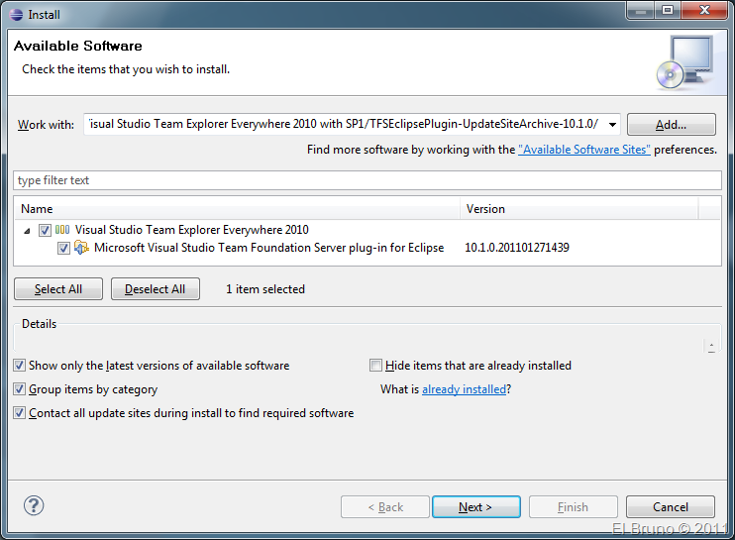Disable Group items by category
The image size is (735, 540).
pos(20,389)
